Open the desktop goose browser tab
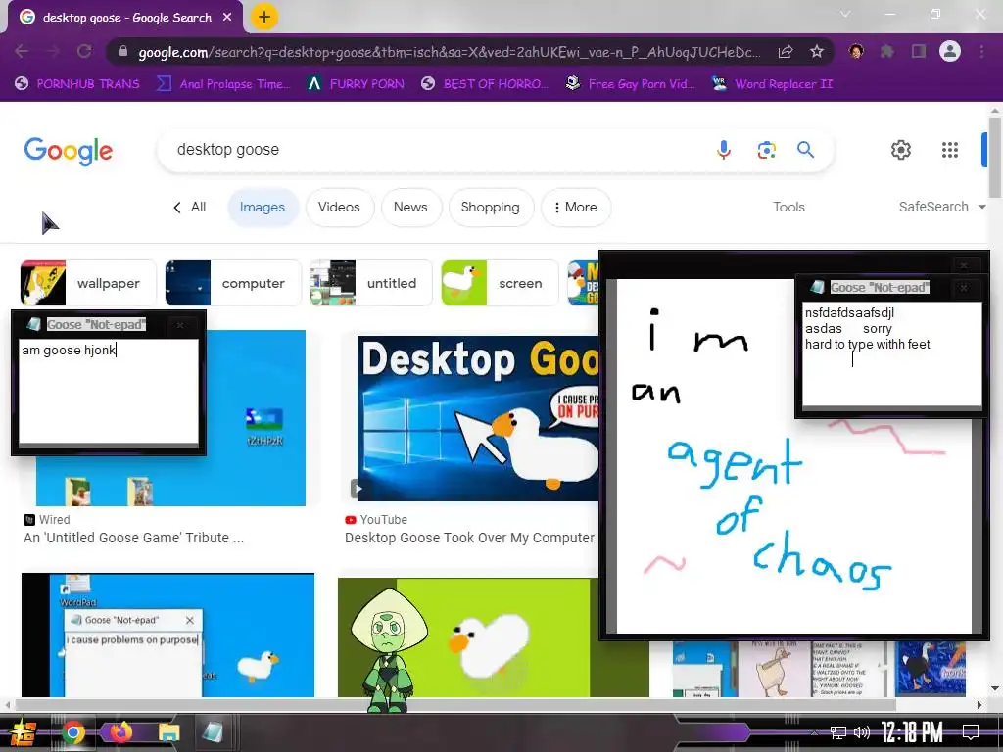The width and height of the screenshot is (1003, 752). 126,18
